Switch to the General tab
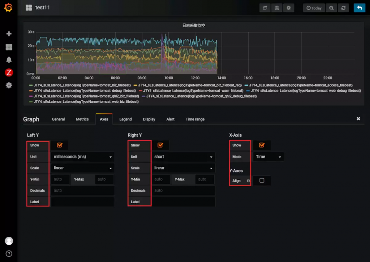Viewport: 370px width, 262px height. pyautogui.click(x=58, y=119)
